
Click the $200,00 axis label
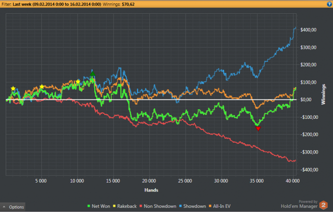click(308, 65)
